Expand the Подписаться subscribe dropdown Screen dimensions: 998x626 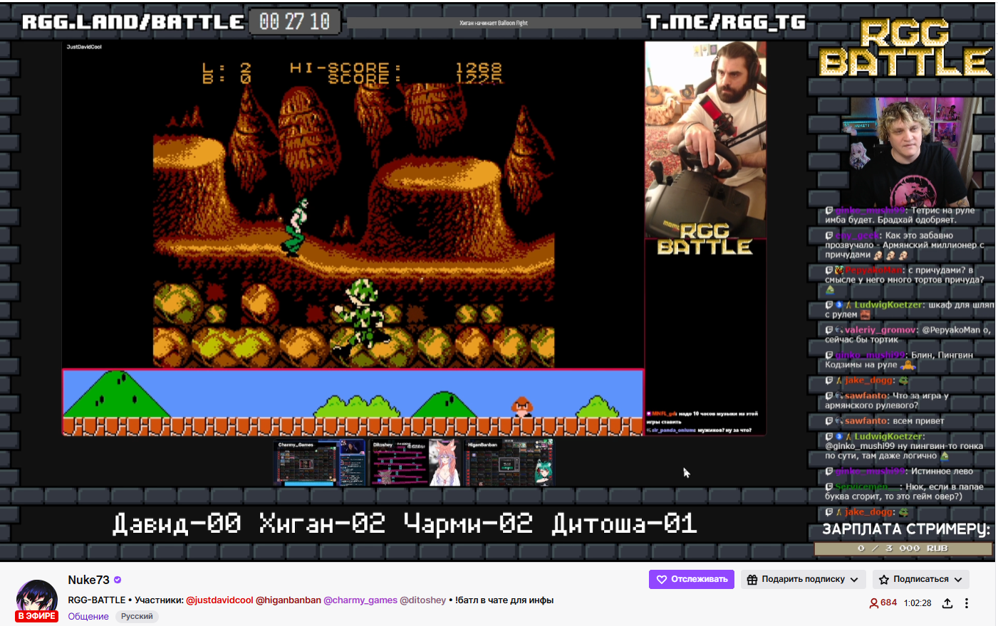click(920, 579)
